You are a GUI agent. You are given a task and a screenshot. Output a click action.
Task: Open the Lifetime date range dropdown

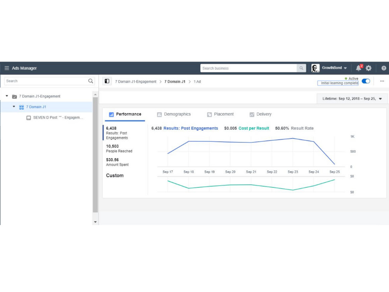352,99
